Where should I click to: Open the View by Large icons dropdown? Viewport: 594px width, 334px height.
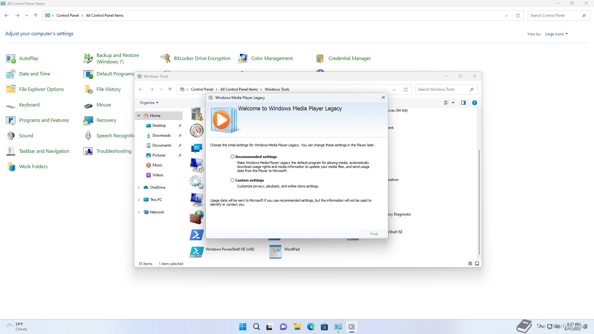[556, 34]
